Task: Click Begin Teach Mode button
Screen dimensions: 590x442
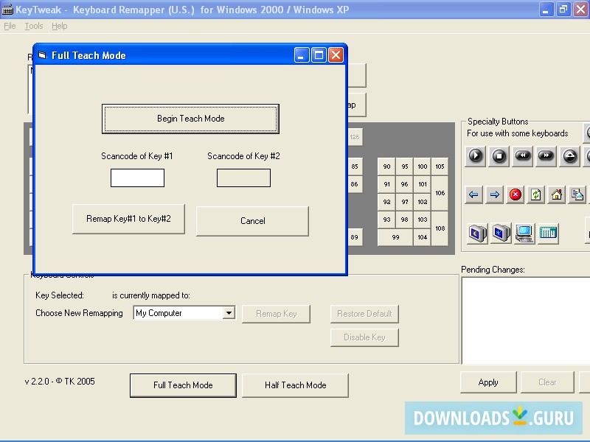Action: coord(190,119)
